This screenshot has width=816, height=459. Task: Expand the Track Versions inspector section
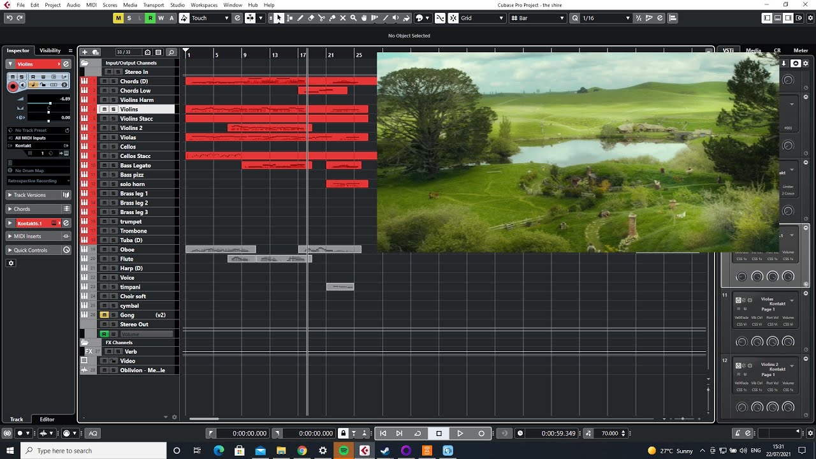tap(38, 195)
